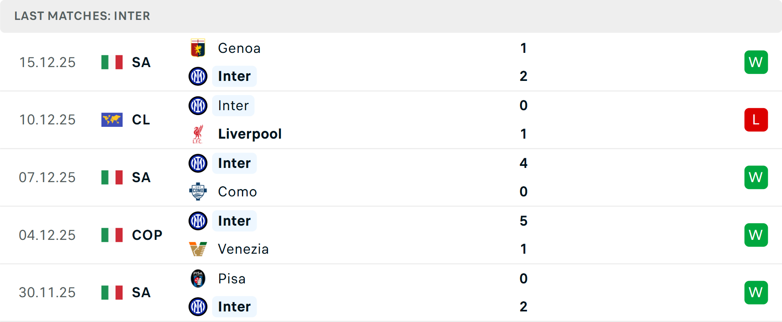Click the red L result badge
Viewport: 782px width, 322px height.
(x=756, y=120)
